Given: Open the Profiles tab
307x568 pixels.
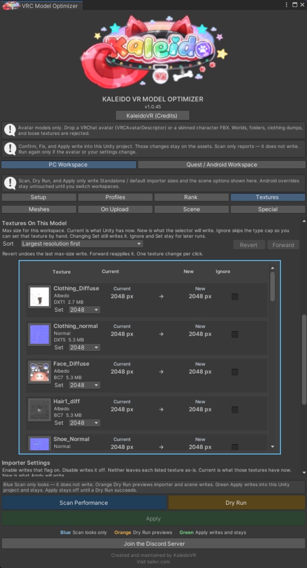Looking at the screenshot, I should [115, 197].
